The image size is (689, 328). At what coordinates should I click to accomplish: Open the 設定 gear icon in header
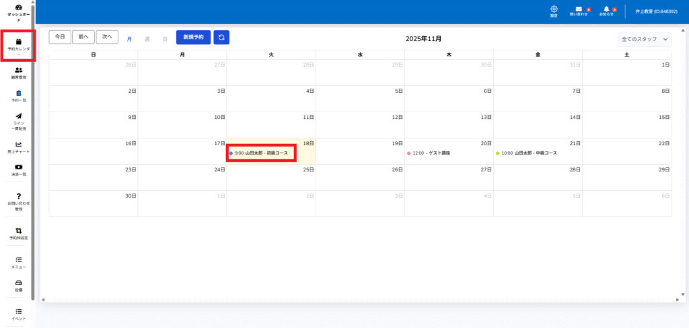click(x=554, y=9)
